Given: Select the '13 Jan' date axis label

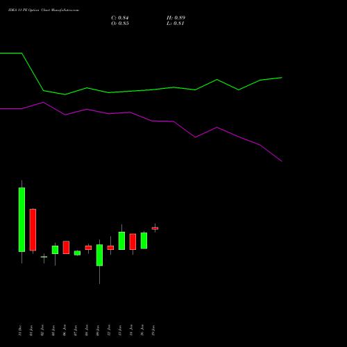Looking at the screenshot, I should point(120,330).
